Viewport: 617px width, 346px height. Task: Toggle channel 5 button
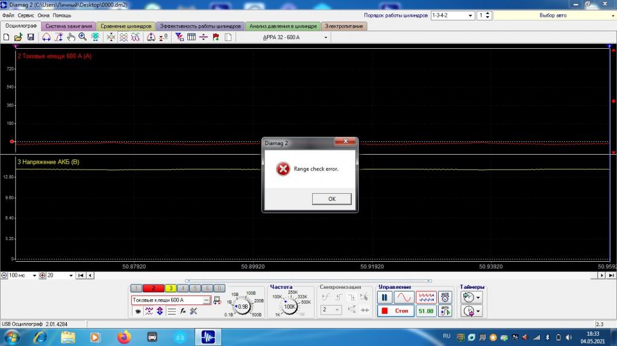[195, 288]
